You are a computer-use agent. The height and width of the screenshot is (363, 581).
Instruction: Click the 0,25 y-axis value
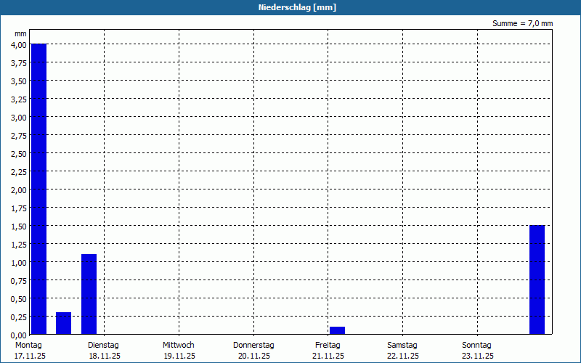click(x=19, y=317)
